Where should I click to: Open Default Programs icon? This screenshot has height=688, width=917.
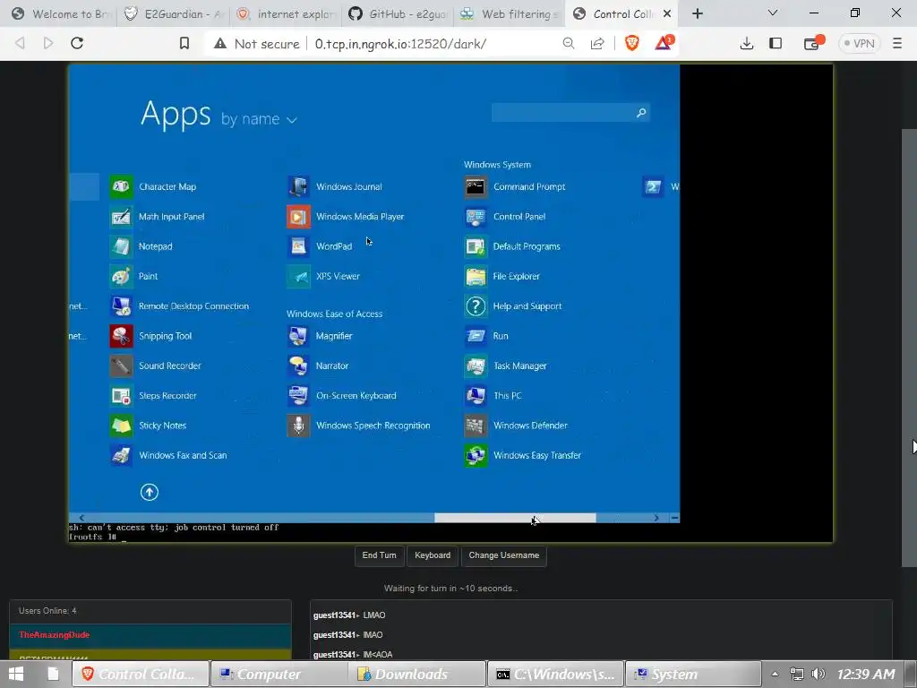pos(476,246)
